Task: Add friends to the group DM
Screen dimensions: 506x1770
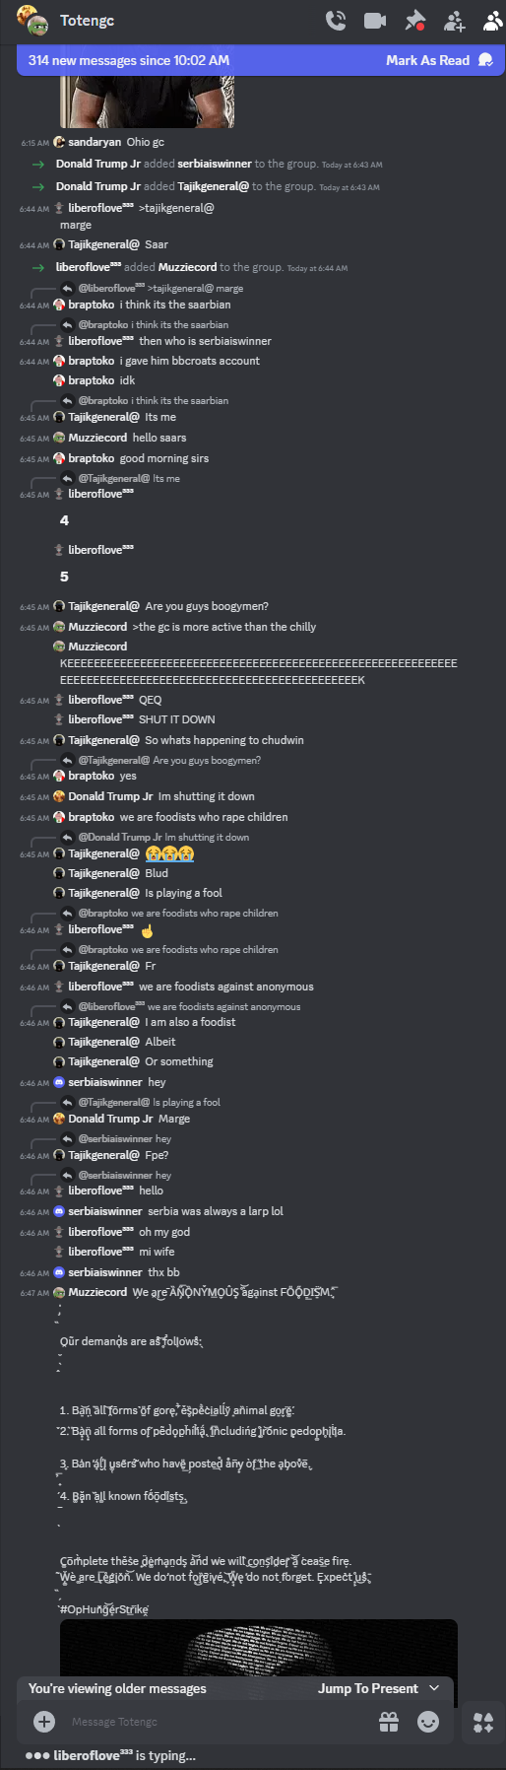Action: (454, 21)
